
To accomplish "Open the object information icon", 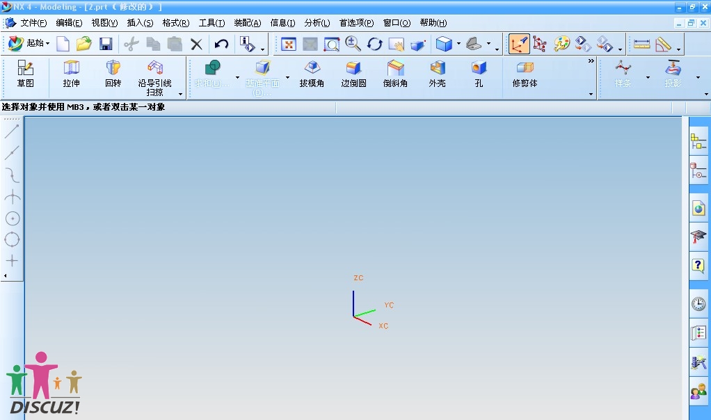I will click(x=247, y=44).
